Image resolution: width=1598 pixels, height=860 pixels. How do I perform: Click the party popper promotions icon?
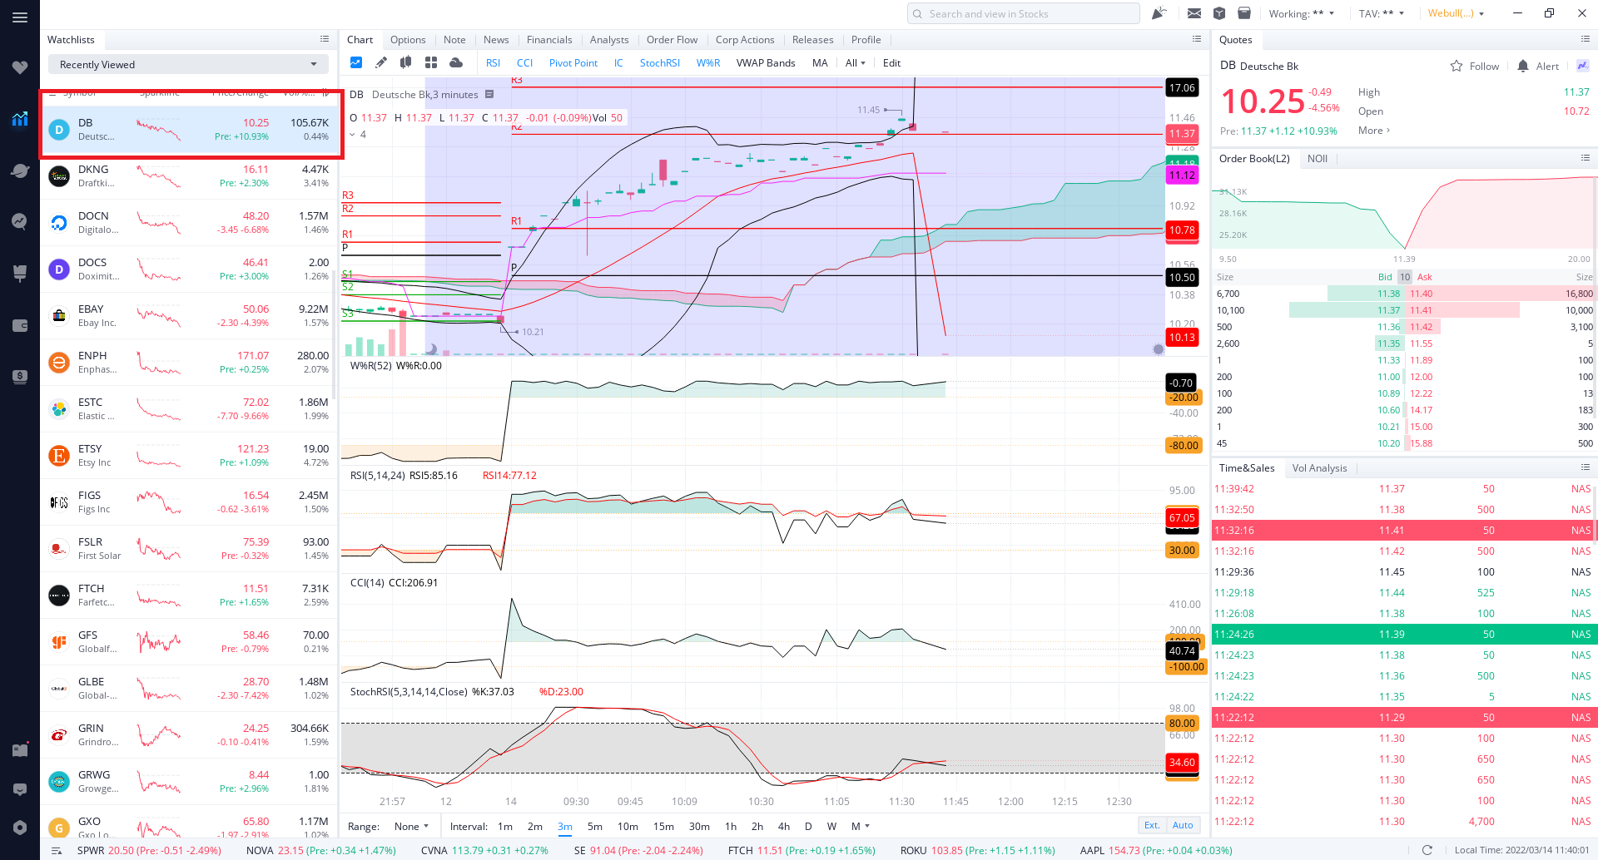(1159, 13)
